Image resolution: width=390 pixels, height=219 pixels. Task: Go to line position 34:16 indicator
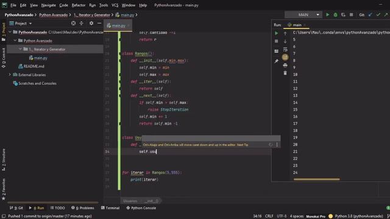(257, 217)
